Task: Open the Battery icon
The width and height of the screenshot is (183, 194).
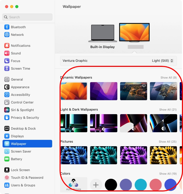Action: click(x=7, y=159)
